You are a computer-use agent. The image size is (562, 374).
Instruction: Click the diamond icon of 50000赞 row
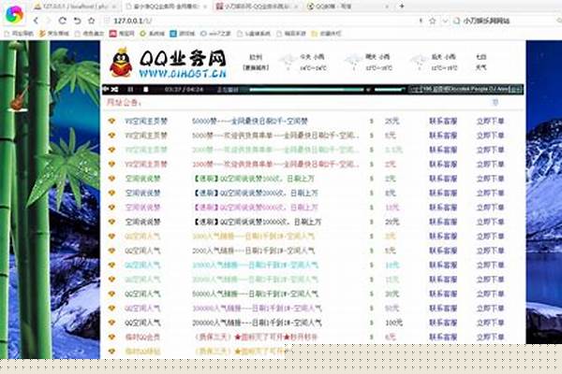tap(111, 121)
